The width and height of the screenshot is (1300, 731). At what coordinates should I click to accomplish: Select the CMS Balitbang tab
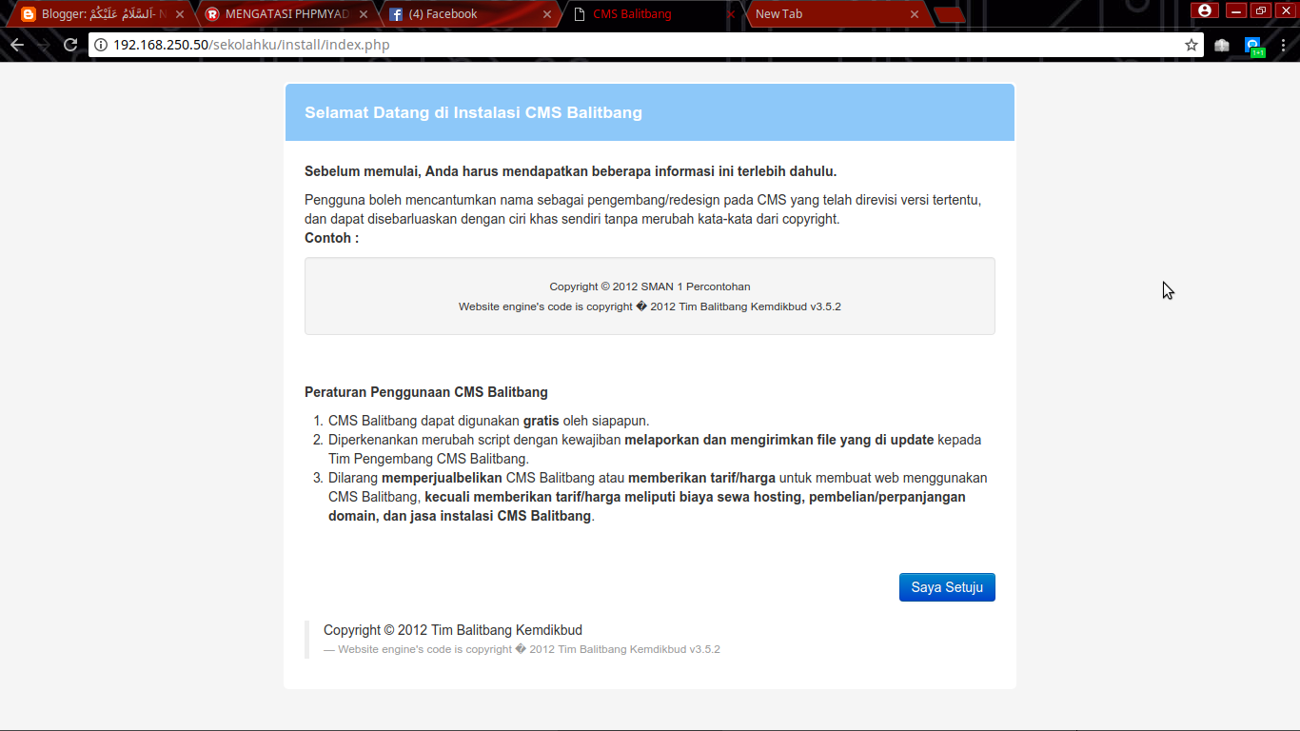pos(653,14)
